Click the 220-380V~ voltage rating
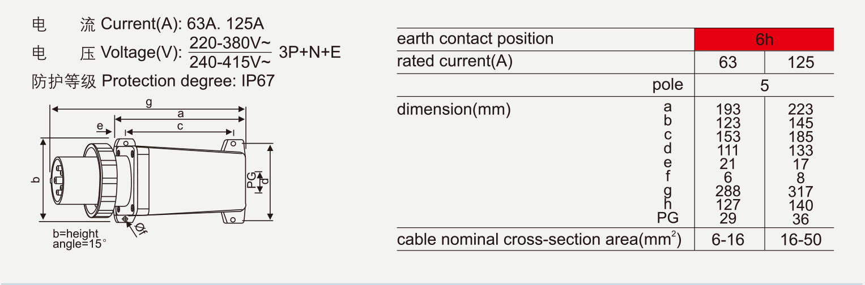 click(x=230, y=43)
